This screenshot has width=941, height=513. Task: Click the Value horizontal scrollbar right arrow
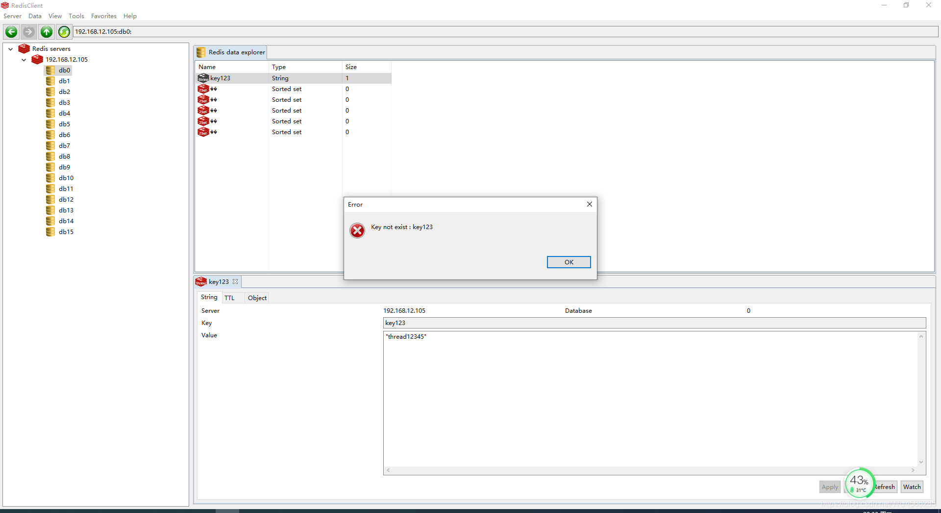pos(913,470)
